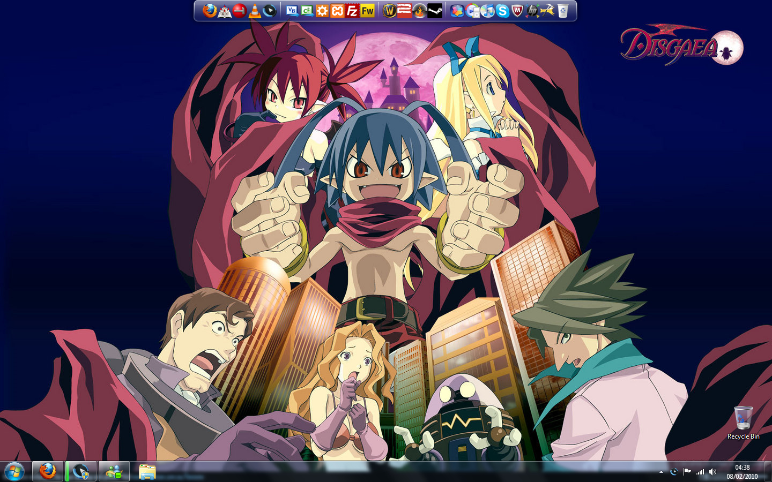Open McAfee shield icon in dock
Viewport: 772px width, 482px height.
[517, 10]
